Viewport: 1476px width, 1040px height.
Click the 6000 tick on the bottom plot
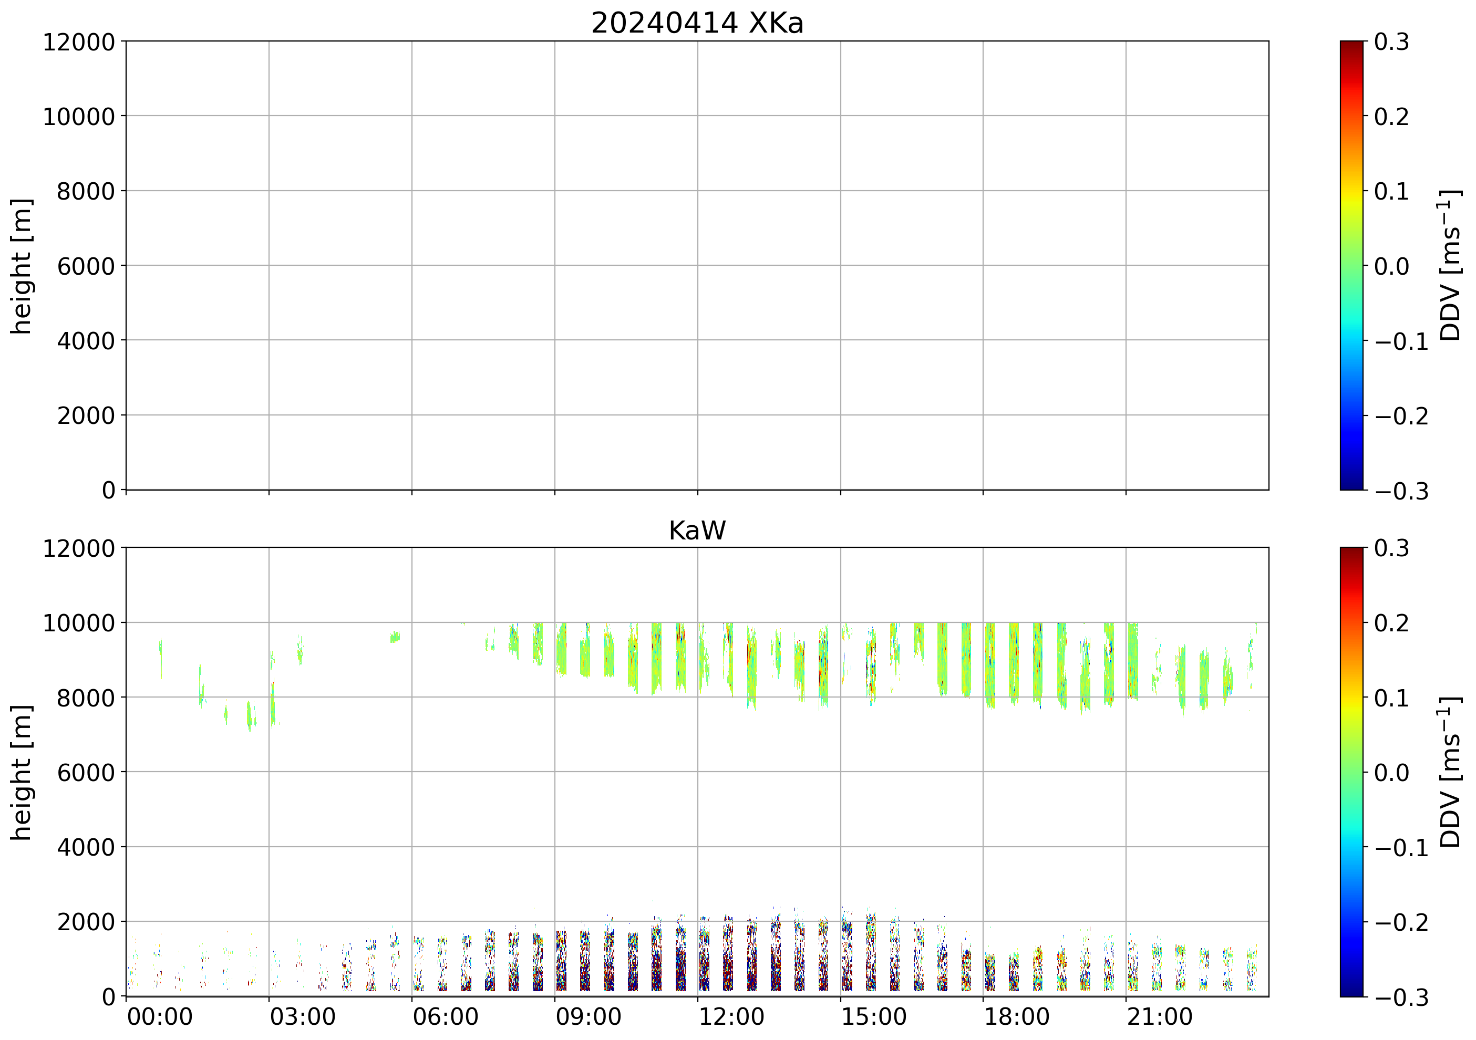86,773
